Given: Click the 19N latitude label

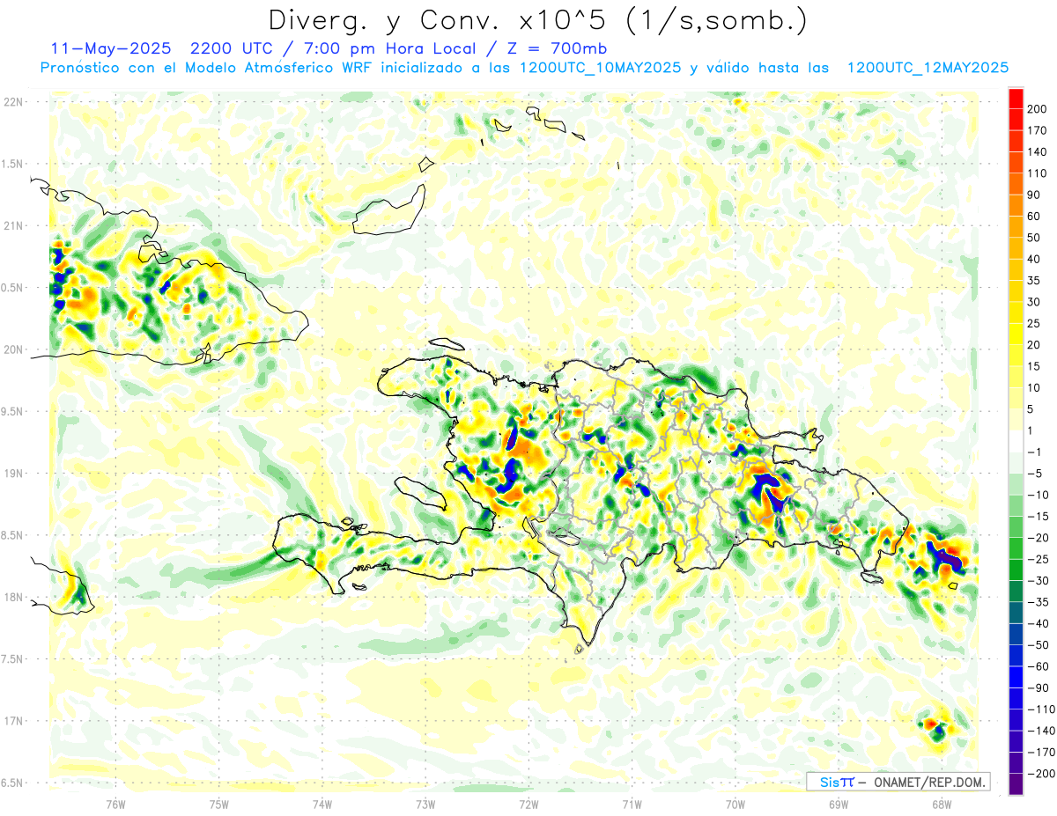Looking at the screenshot, I should (x=13, y=474).
